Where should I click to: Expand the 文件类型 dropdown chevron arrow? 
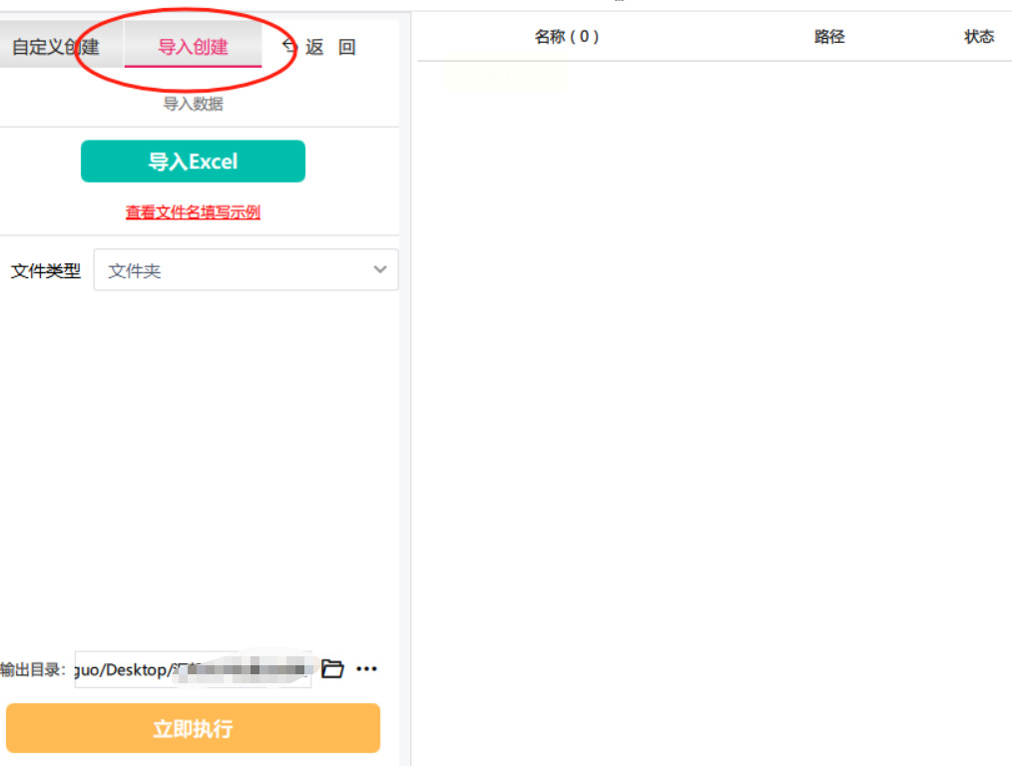380,270
